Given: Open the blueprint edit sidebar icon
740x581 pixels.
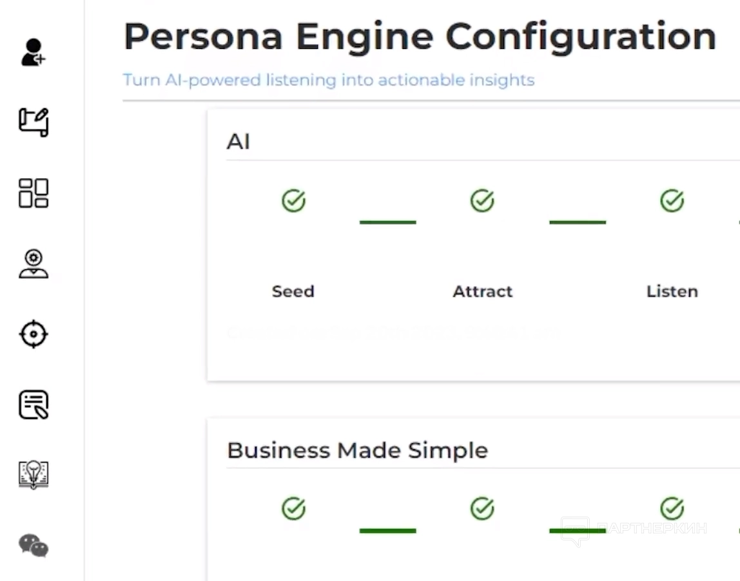Looking at the screenshot, I should click(34, 122).
